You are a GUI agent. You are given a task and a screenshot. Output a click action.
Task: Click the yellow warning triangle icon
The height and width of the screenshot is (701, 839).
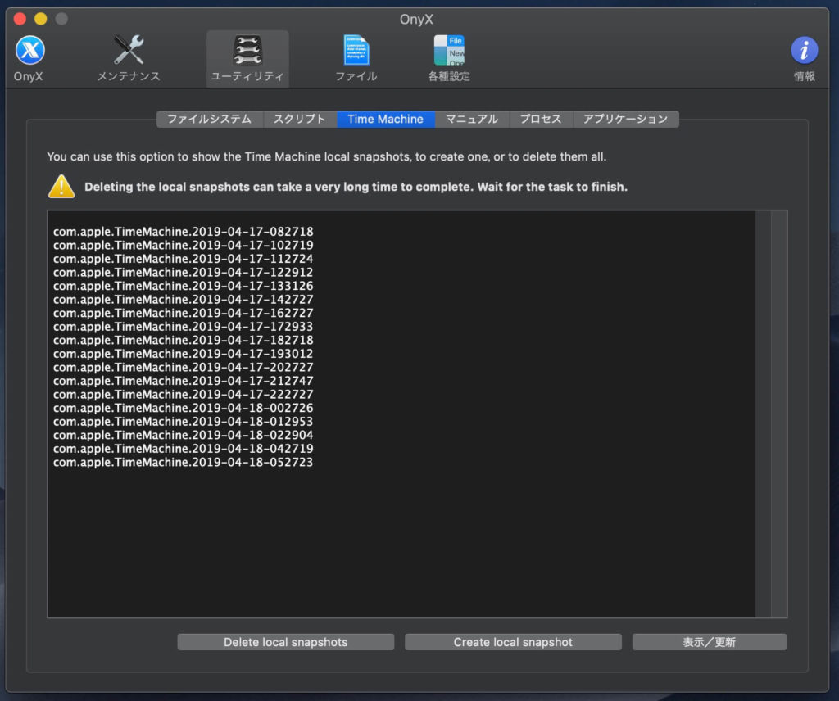point(61,187)
